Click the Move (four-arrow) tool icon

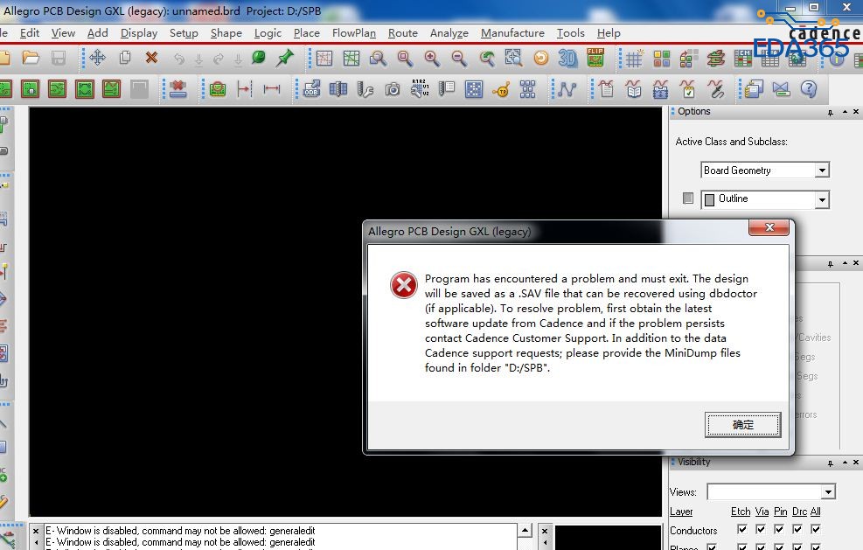click(97, 58)
